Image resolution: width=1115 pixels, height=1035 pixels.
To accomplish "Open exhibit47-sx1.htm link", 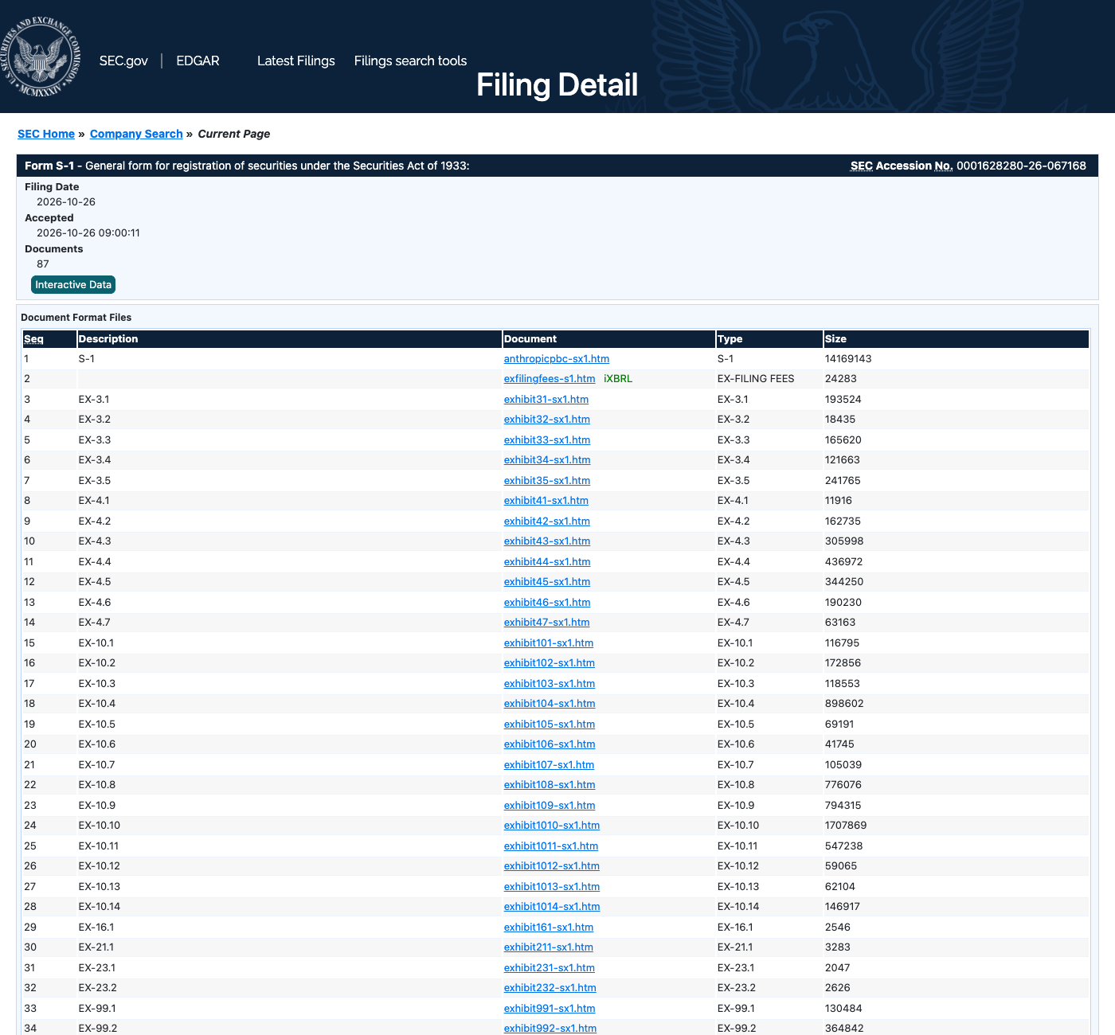I will pyautogui.click(x=547, y=623).
